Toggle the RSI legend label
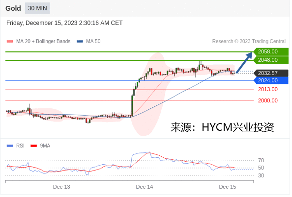Image resolution: width=292 pixels, height=197 pixels. (x=20, y=146)
